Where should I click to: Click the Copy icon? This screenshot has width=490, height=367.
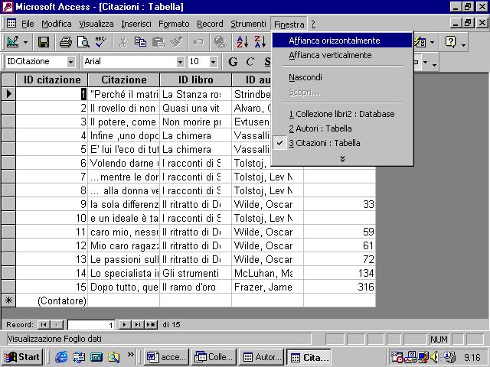140,42
